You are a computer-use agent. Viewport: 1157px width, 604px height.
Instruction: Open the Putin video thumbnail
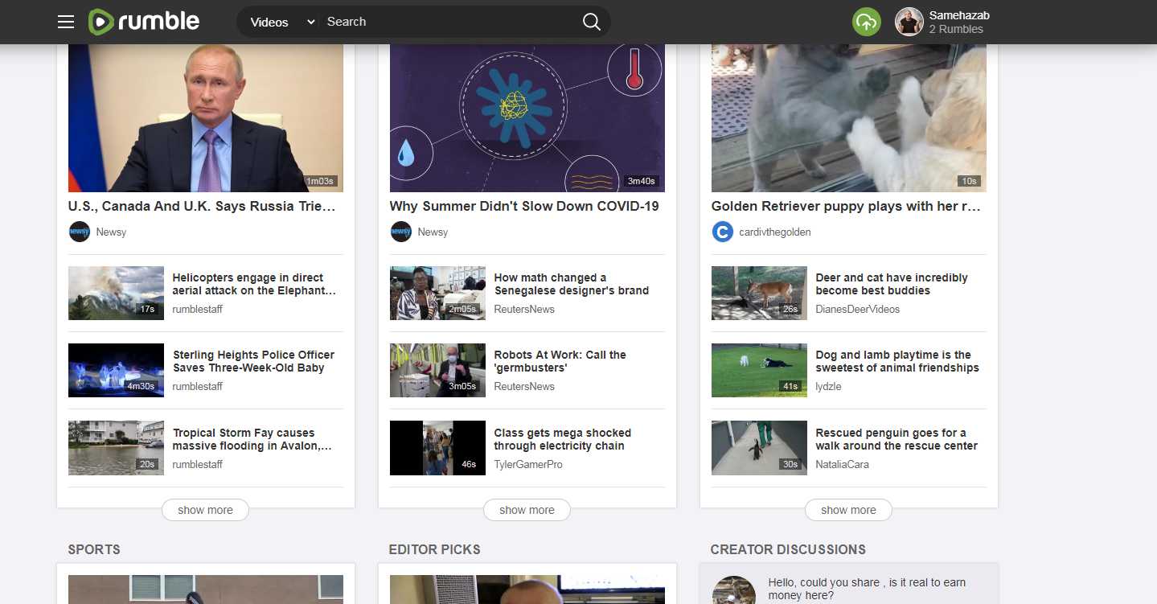[x=206, y=118]
